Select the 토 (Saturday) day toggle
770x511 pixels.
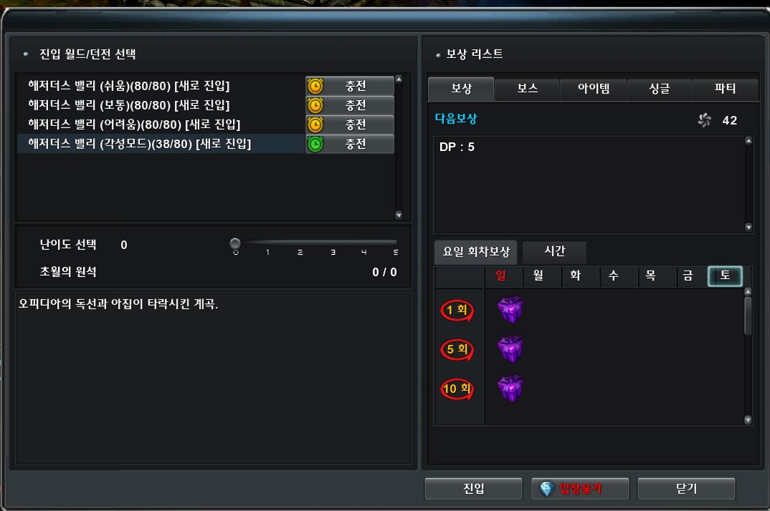point(725,276)
